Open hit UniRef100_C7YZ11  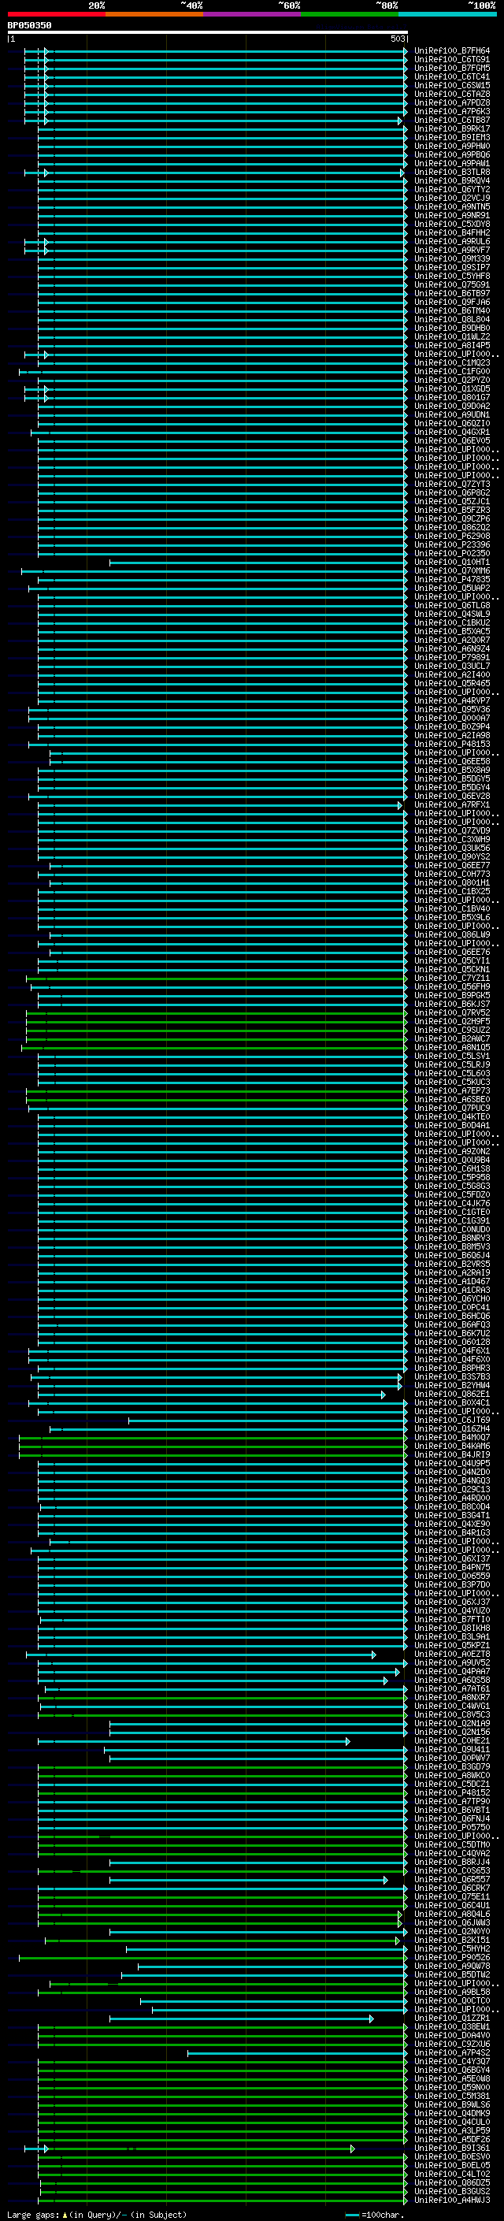(451, 979)
